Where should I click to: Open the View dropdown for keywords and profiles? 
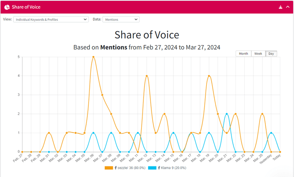(51, 20)
